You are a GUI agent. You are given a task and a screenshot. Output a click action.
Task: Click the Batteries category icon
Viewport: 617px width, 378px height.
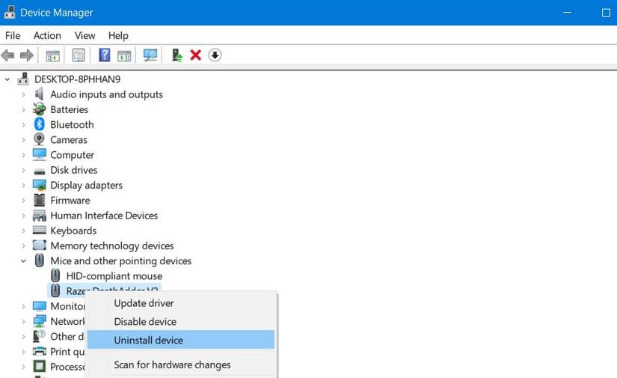[x=40, y=109]
